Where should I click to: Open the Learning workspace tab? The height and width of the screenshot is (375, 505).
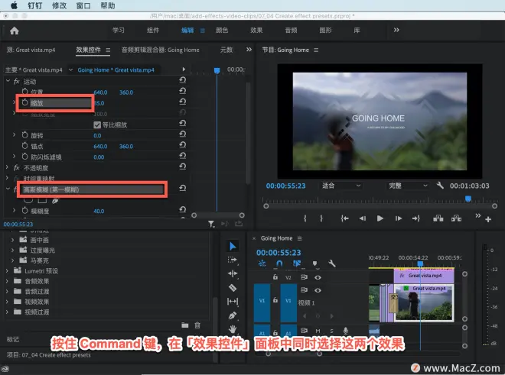(119, 31)
